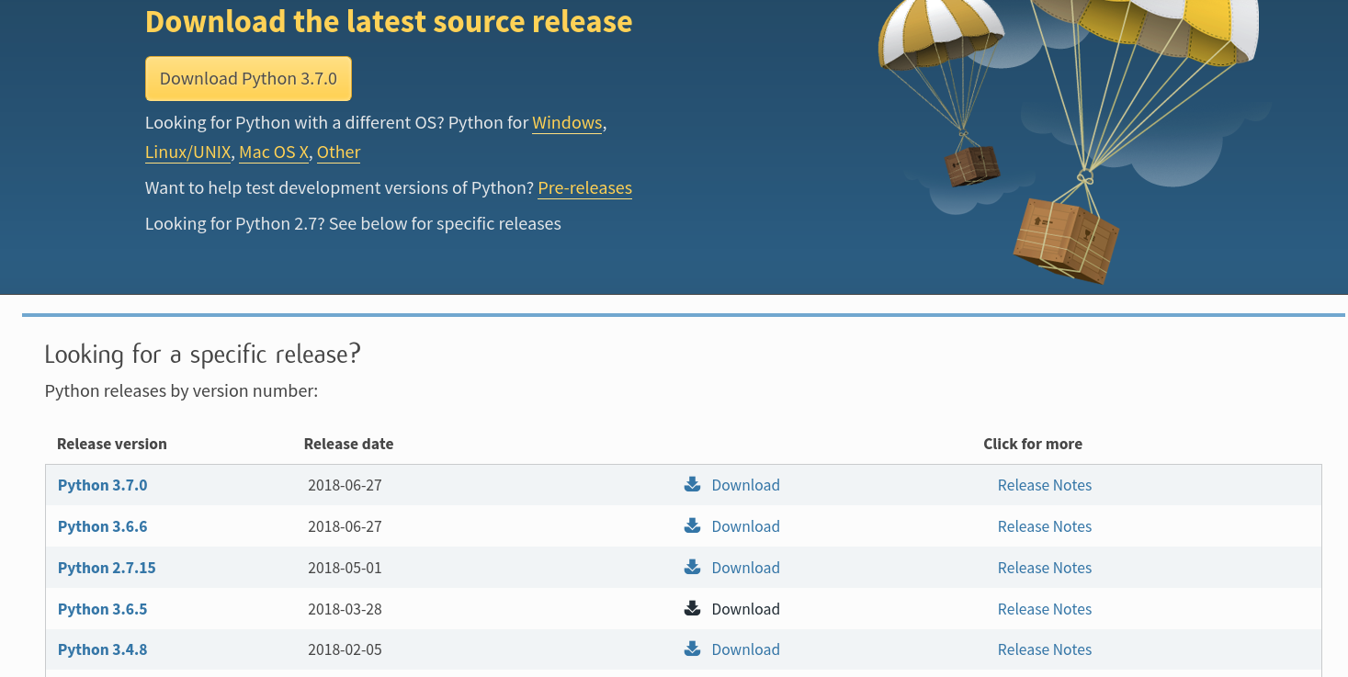Open the Python 3.4.8 release version link

click(102, 649)
